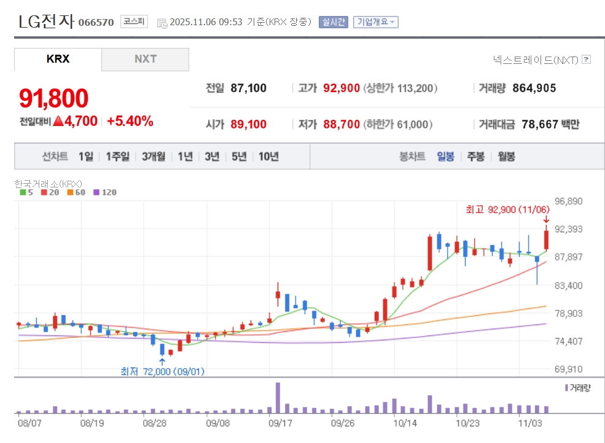The height and width of the screenshot is (443, 605).
Task: Select the 일봉 daily candle chart
Action: 445,157
